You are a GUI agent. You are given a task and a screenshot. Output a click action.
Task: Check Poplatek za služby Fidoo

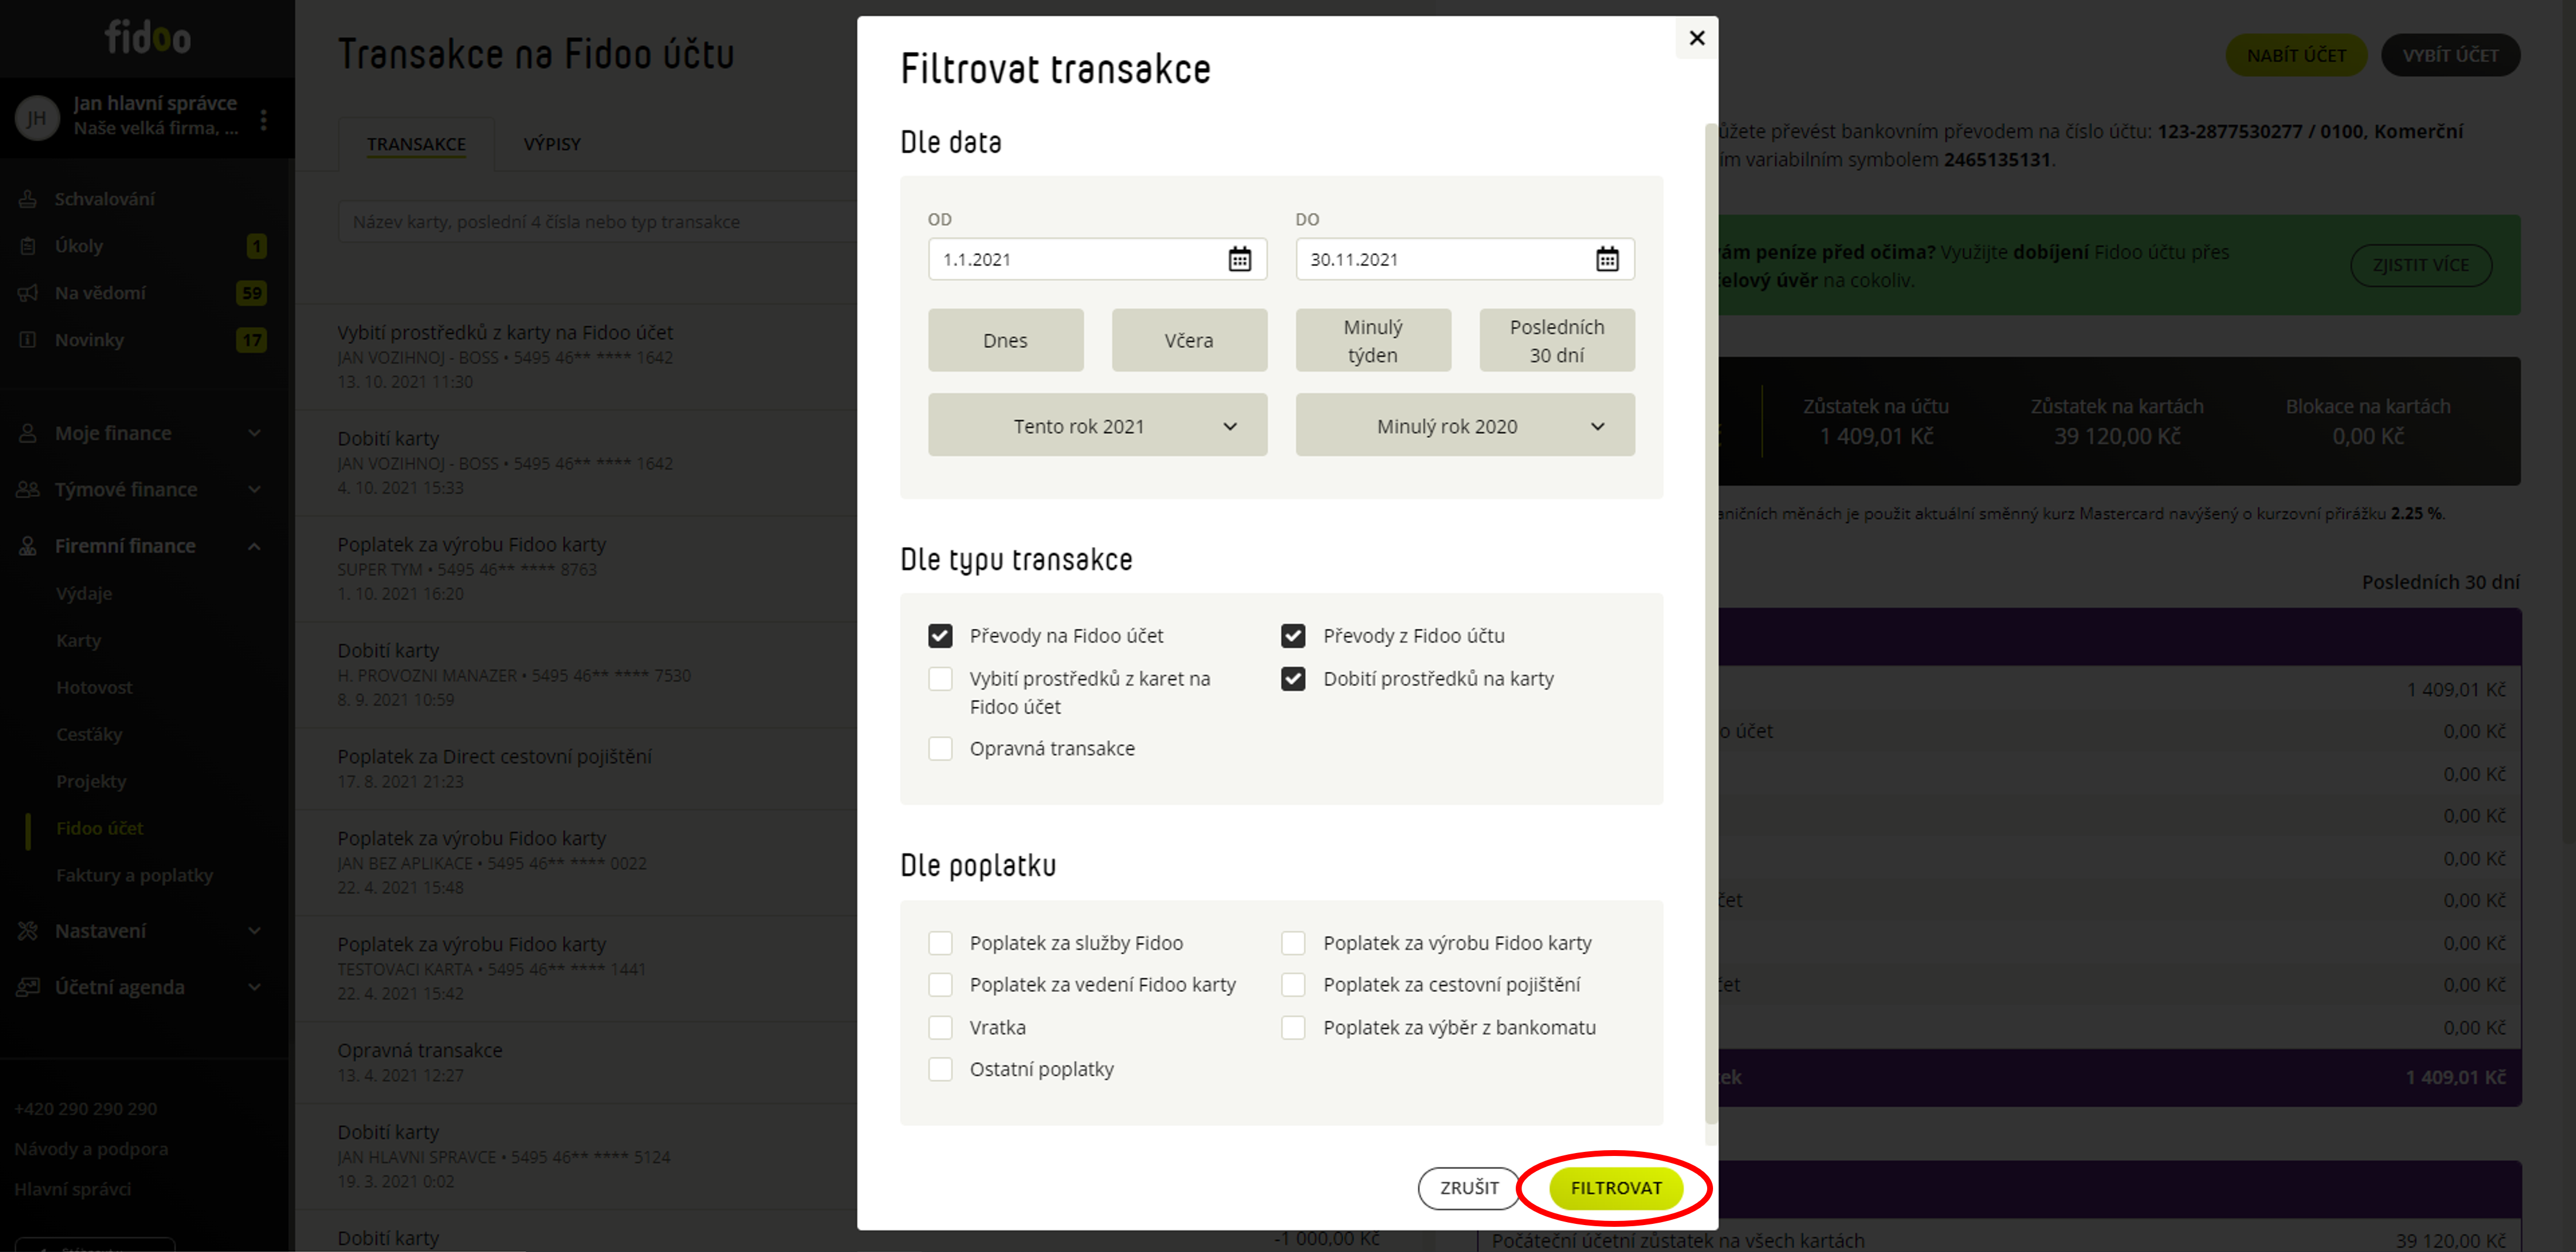pos(940,943)
